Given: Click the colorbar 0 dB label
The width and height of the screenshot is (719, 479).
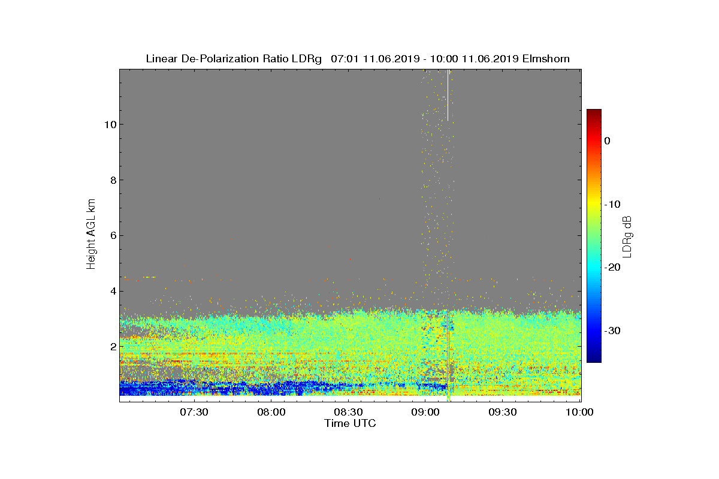Looking at the screenshot, I should point(607,141).
